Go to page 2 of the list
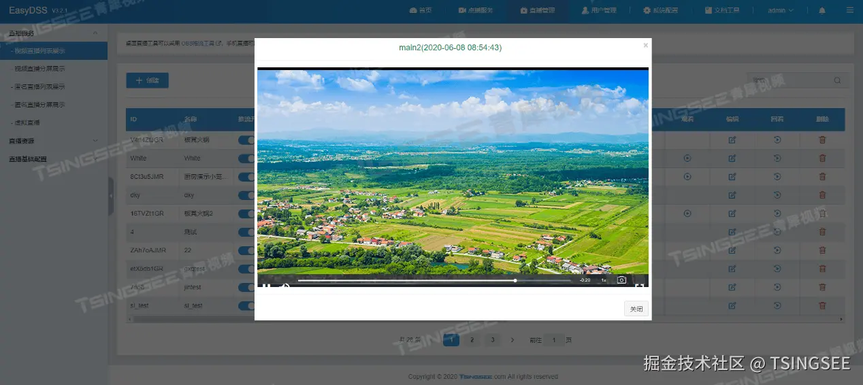Screen dimensions: 863x385 pos(472,339)
